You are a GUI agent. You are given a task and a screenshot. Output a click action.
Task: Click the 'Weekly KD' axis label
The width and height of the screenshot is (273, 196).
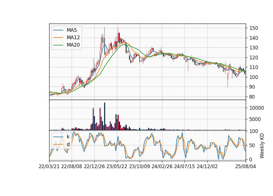[262, 146]
